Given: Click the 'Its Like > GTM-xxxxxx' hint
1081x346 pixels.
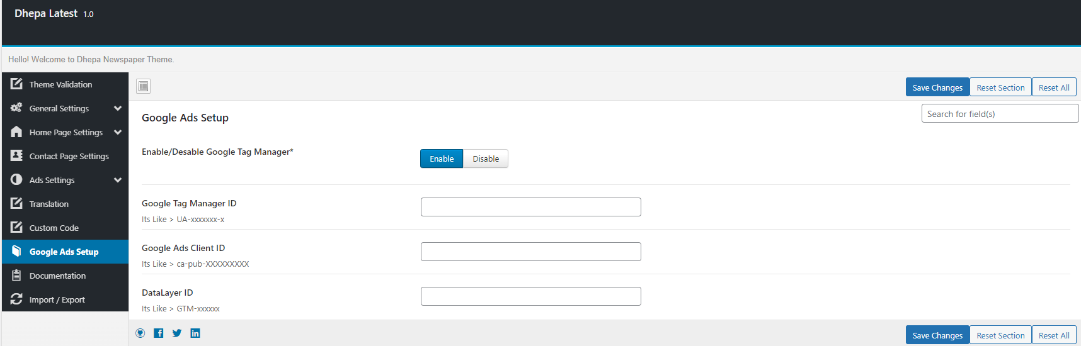Looking at the screenshot, I should 181,309.
